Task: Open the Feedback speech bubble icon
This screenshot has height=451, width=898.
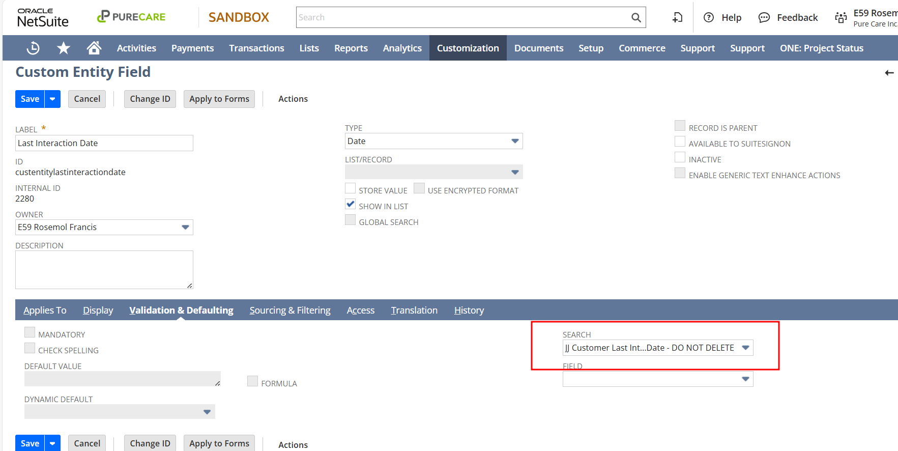Action: pos(764,17)
